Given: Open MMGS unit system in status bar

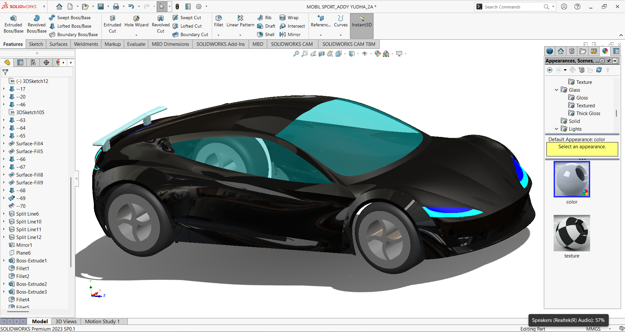Looking at the screenshot, I should tap(593, 329).
